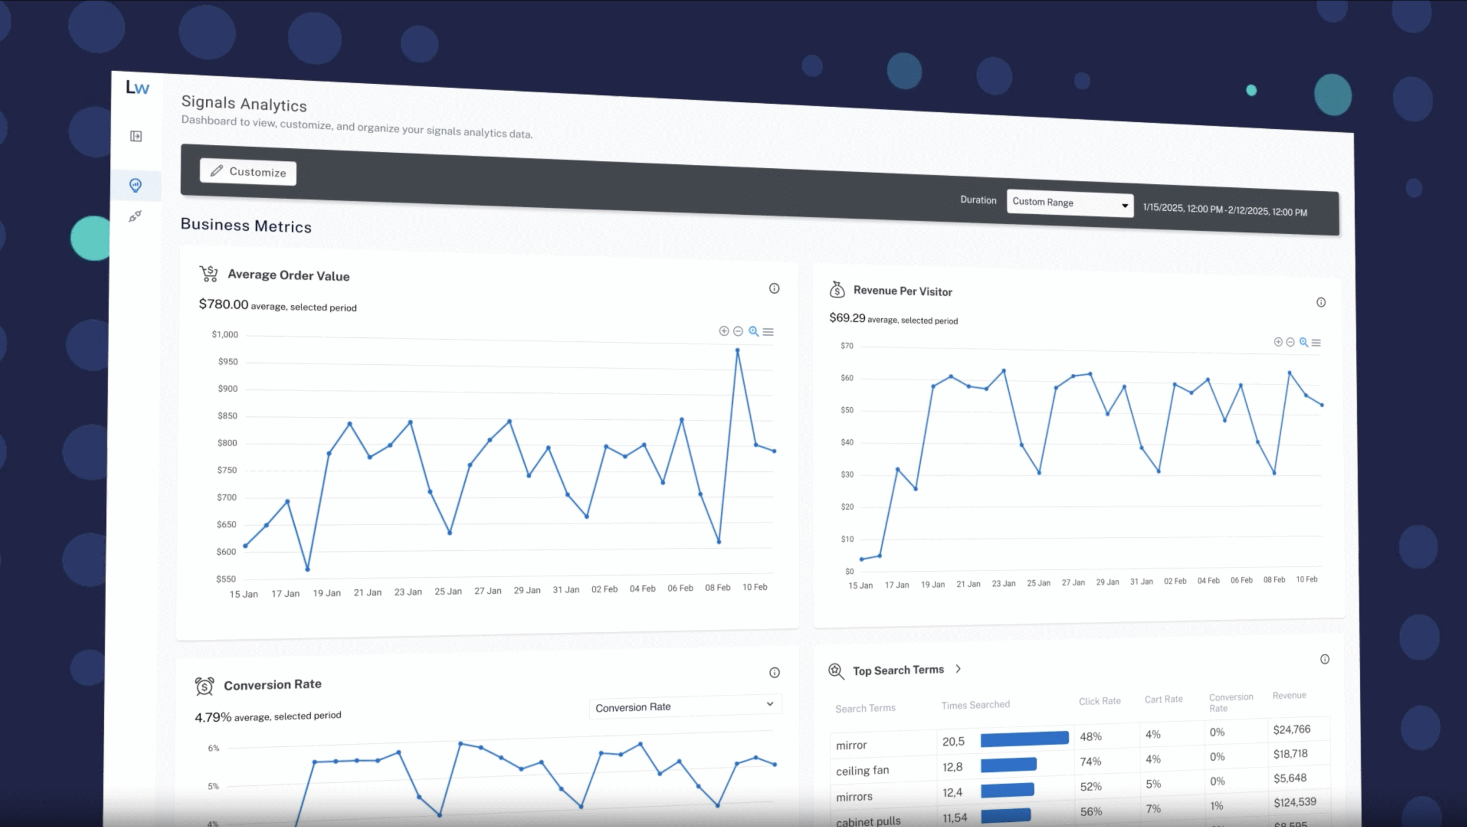Sort by Cart Rate column header
The width and height of the screenshot is (1467, 827).
1163,699
